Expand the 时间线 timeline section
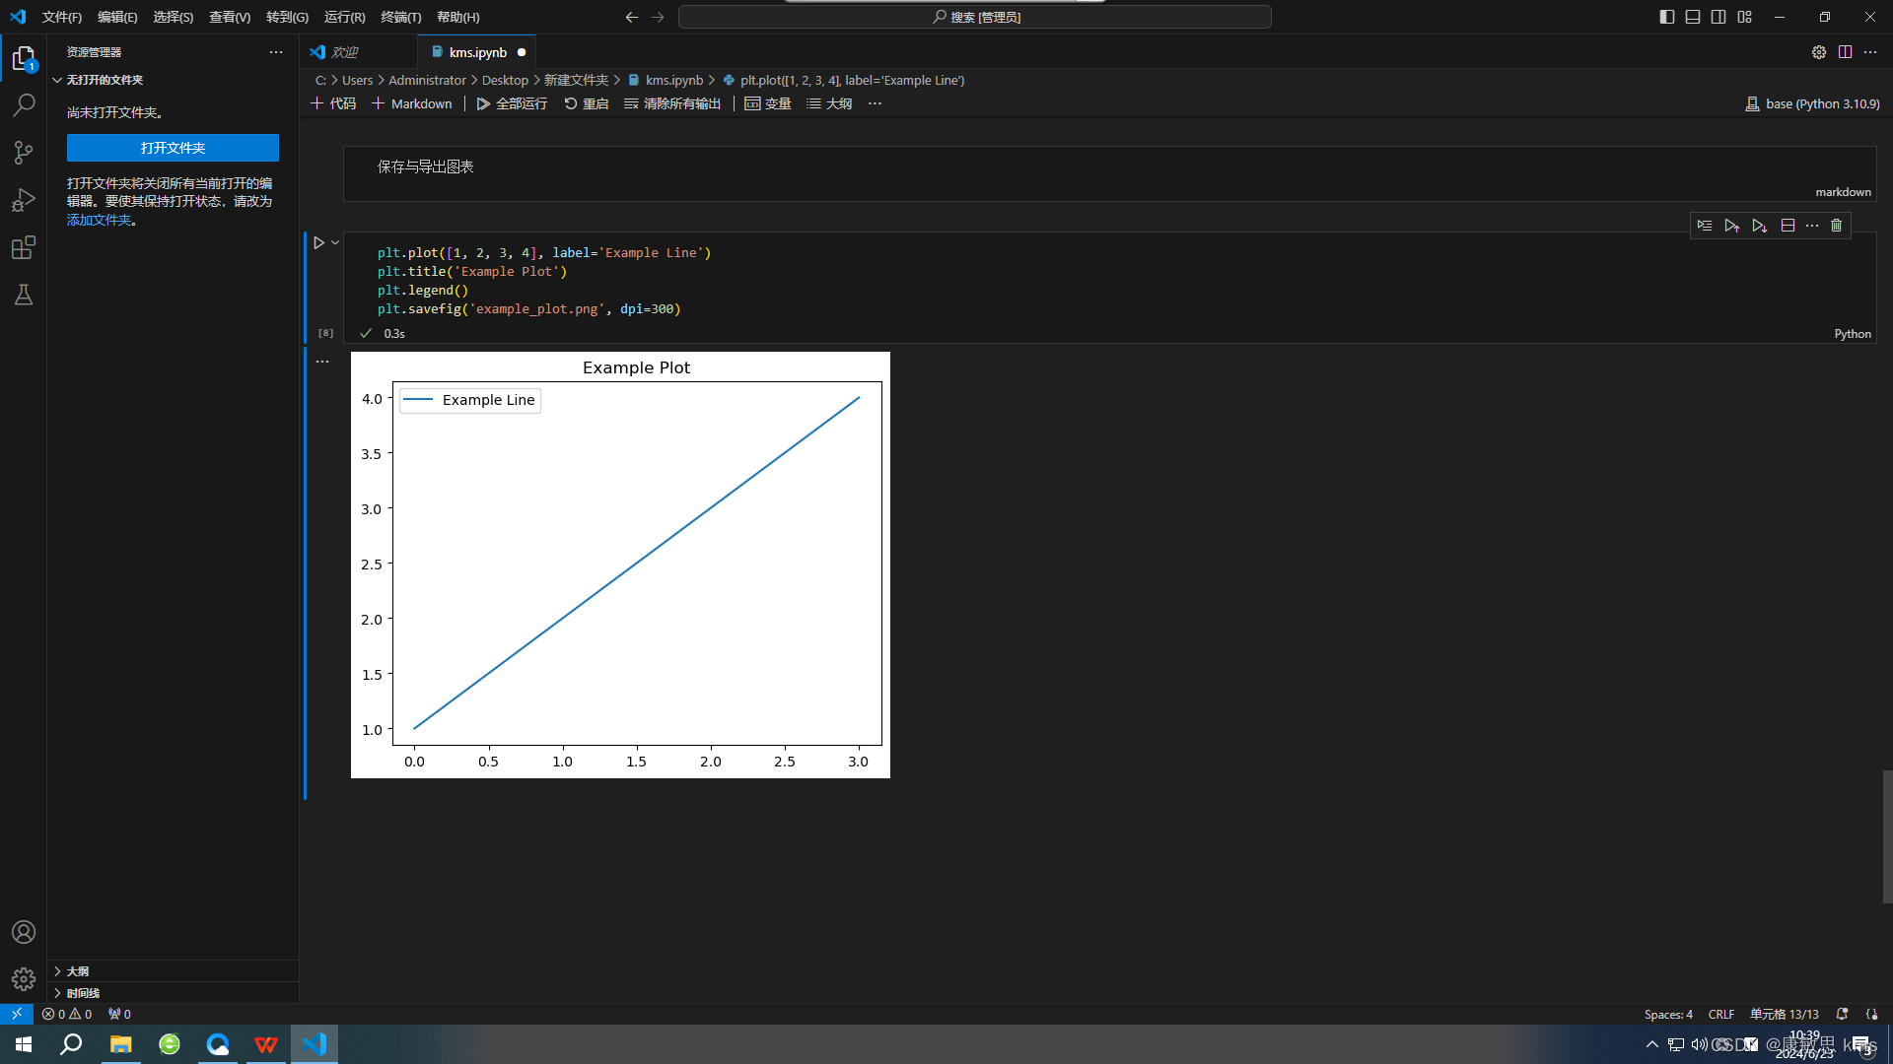The image size is (1893, 1064). point(83,993)
